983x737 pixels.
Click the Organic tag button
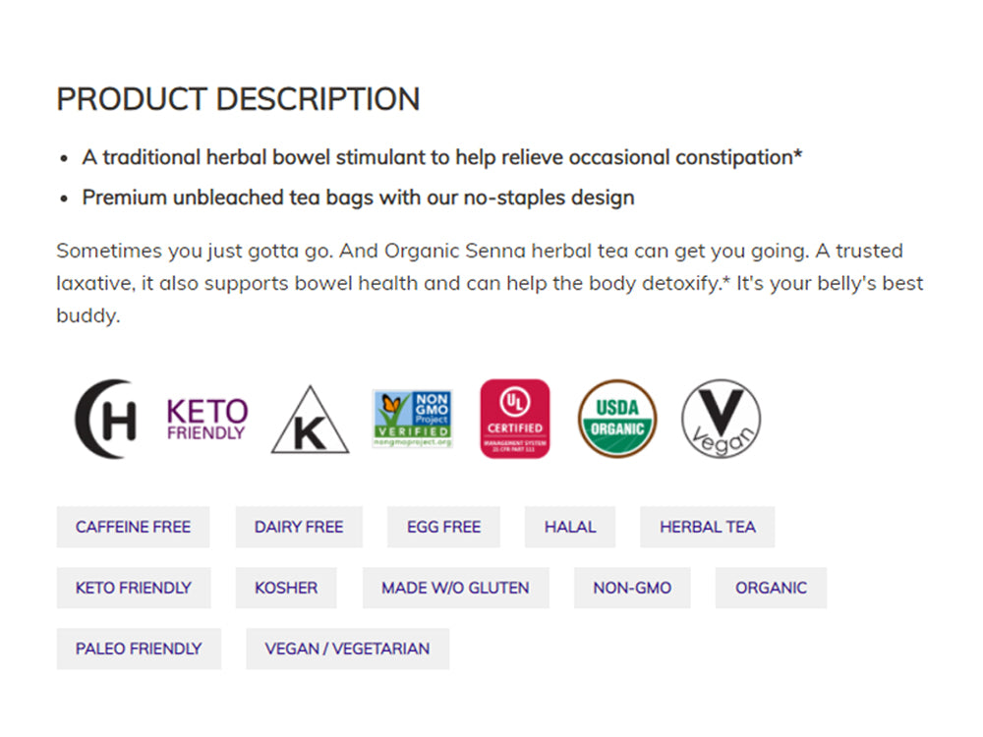click(x=771, y=588)
